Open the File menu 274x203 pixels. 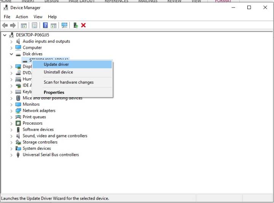pos(7,17)
